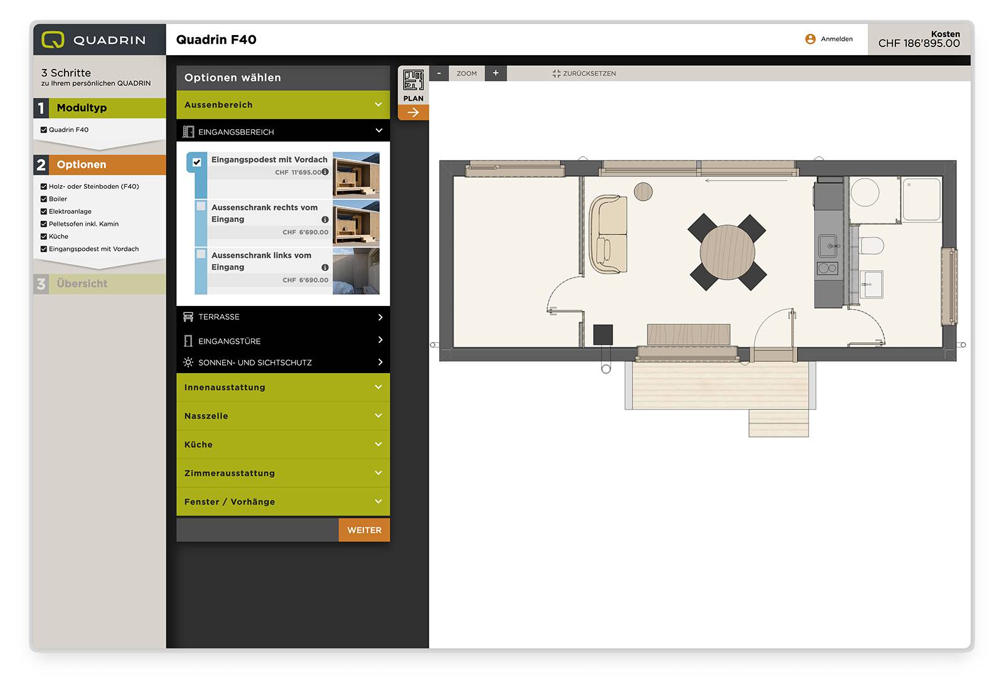Click the Kosten CHF 186'895.00 total
1004x691 pixels.
tap(919, 39)
